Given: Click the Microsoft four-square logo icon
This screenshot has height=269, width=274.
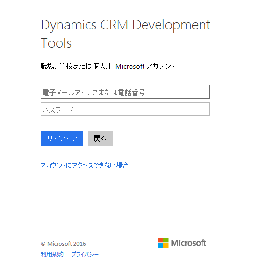Looking at the screenshot, I should [163, 242].
